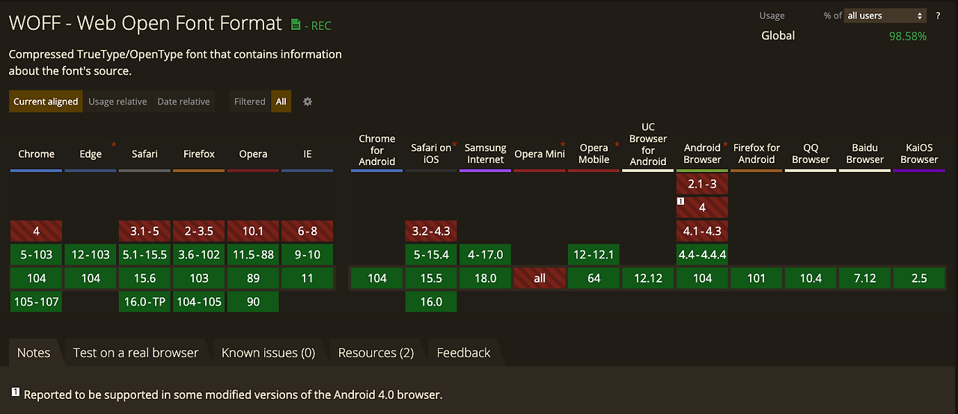
Task: Select the Firefox for Android 101 cell
Action: pos(757,278)
